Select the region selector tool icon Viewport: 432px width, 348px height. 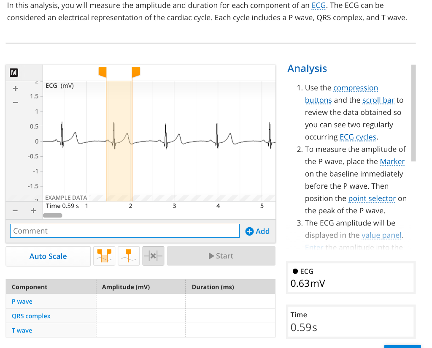[104, 256]
